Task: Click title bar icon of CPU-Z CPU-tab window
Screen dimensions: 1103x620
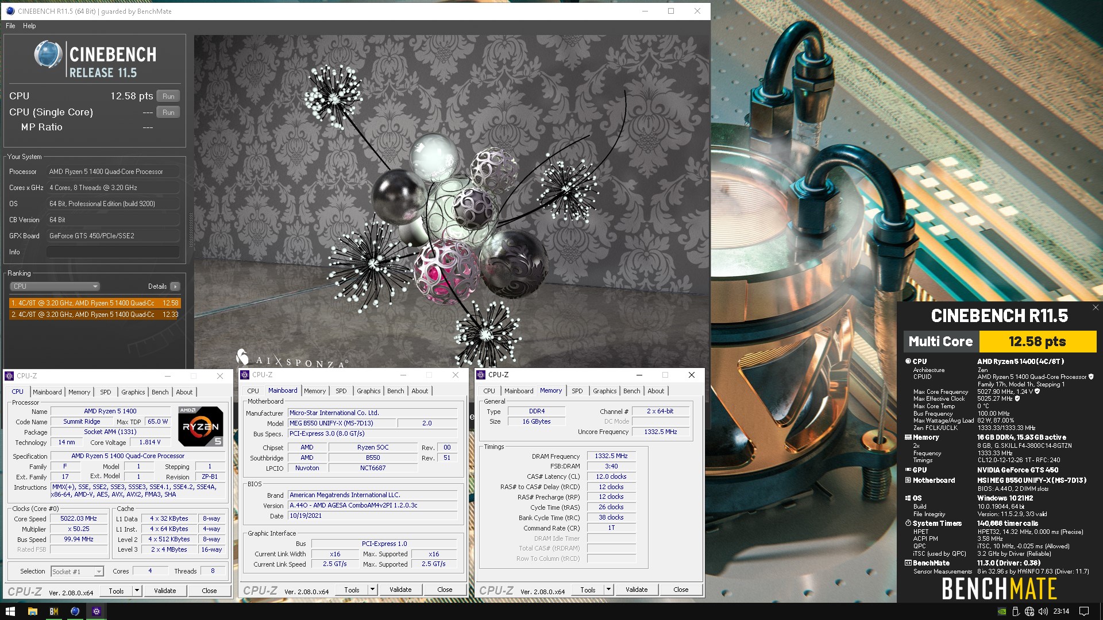Action: (9, 376)
